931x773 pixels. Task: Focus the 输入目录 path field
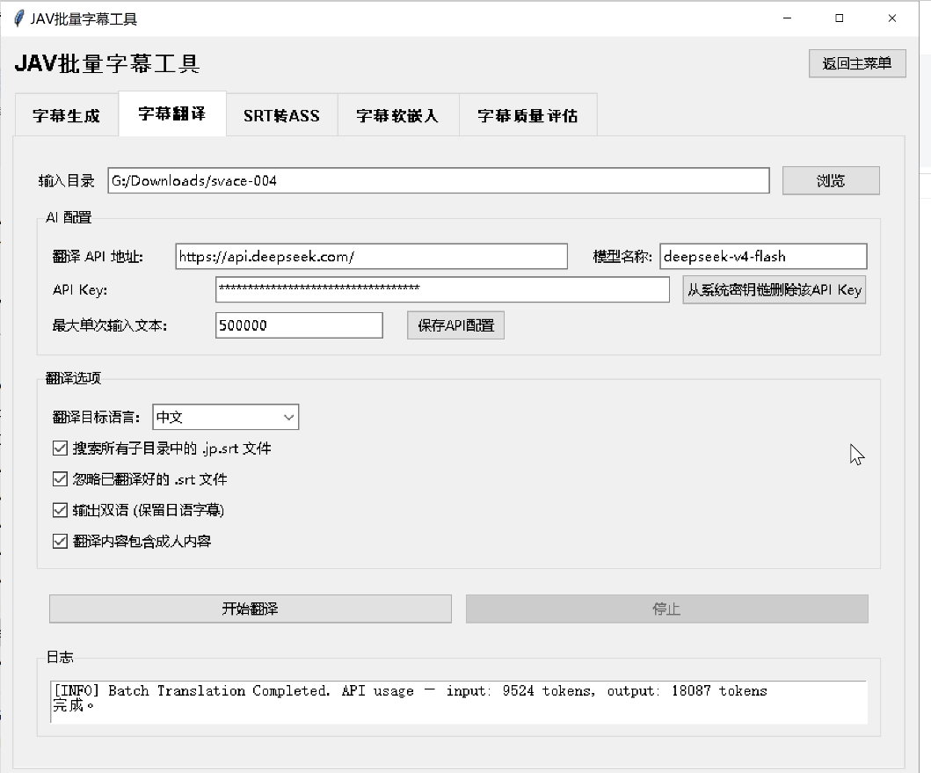point(439,180)
